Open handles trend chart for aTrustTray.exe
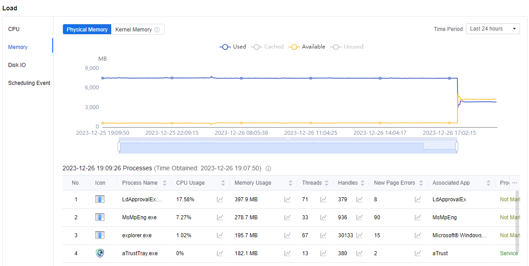The image size is (529, 266). 359,253
